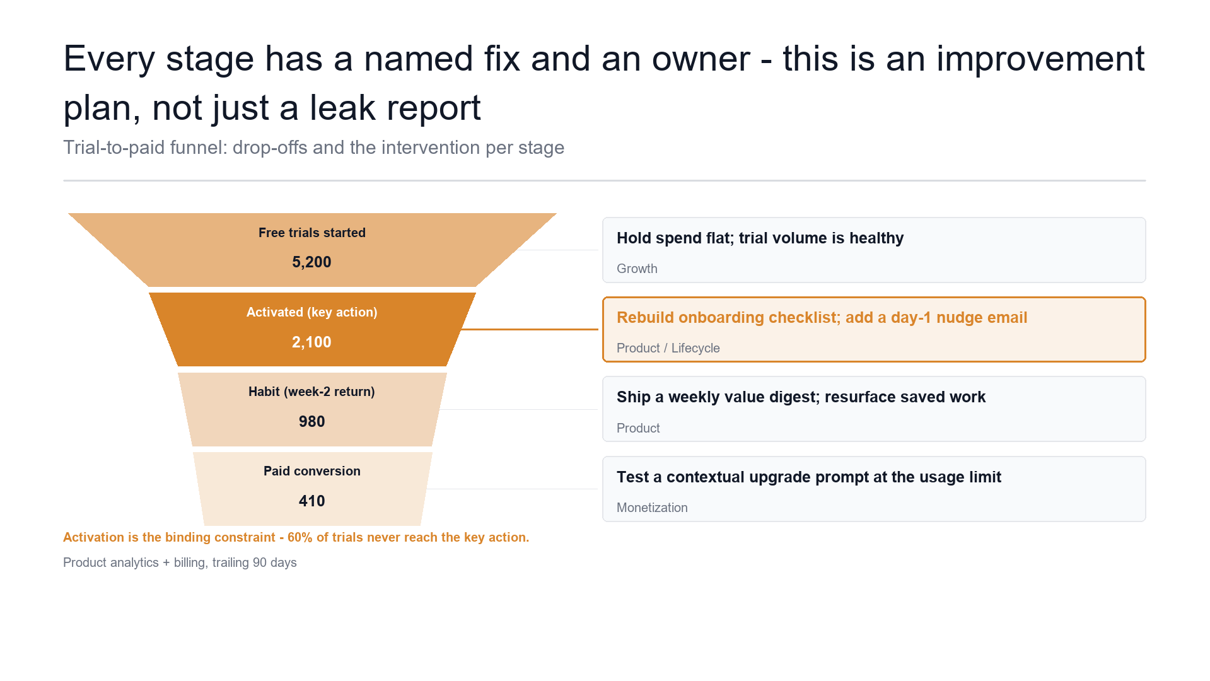1210x681 pixels.
Task: Select the 'Activated (key action)' funnel stage
Action: (312, 329)
